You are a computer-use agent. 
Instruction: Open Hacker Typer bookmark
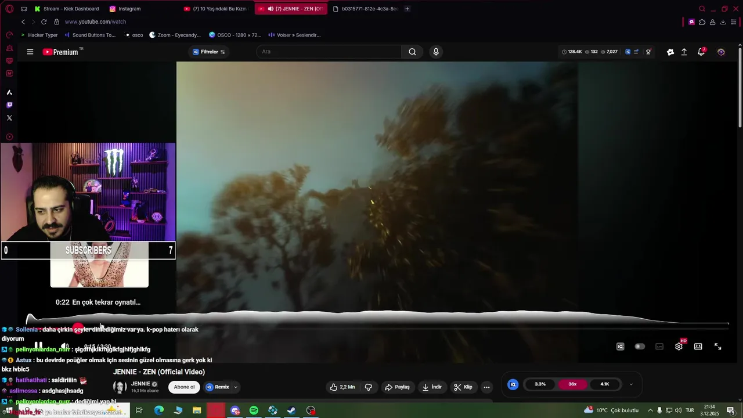(39, 35)
